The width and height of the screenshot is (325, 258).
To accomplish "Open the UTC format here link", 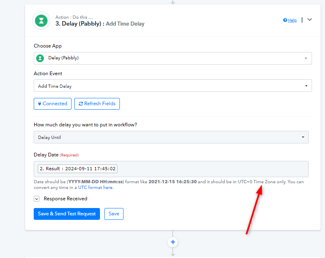I will tap(96, 188).
